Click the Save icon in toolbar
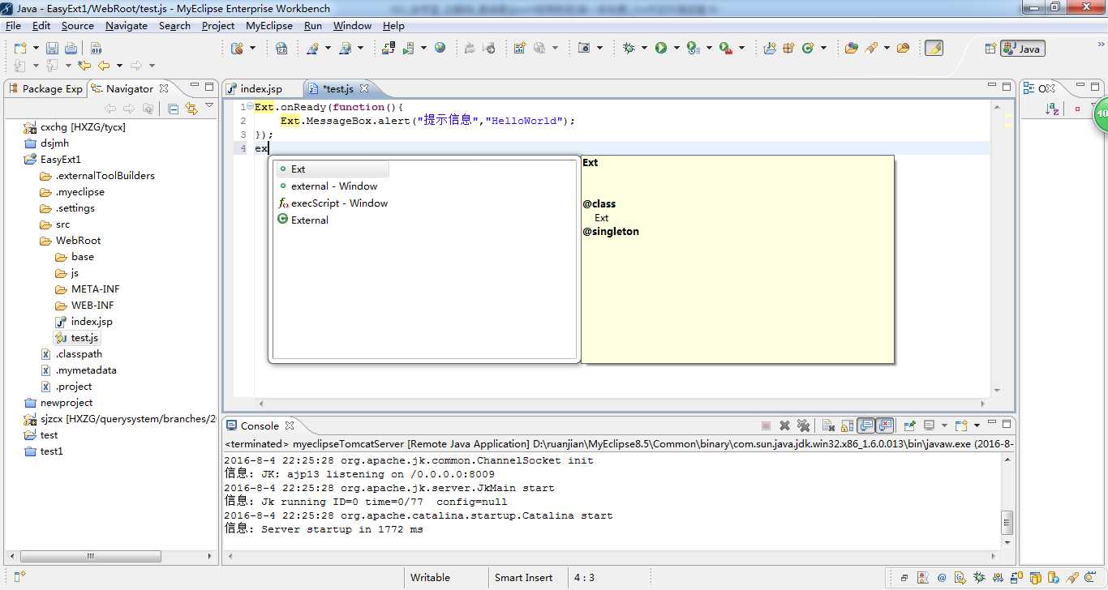Screen dimensions: 1108x590 52,49
